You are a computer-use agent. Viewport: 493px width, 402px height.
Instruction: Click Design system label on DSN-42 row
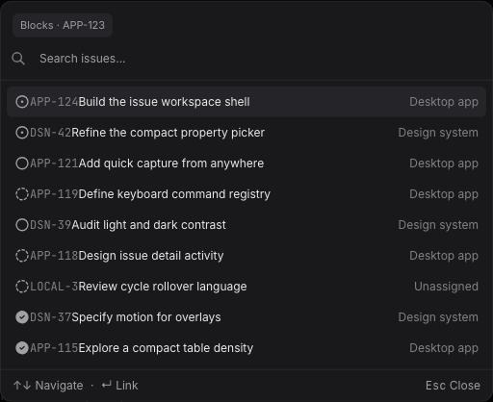pyautogui.click(x=438, y=133)
